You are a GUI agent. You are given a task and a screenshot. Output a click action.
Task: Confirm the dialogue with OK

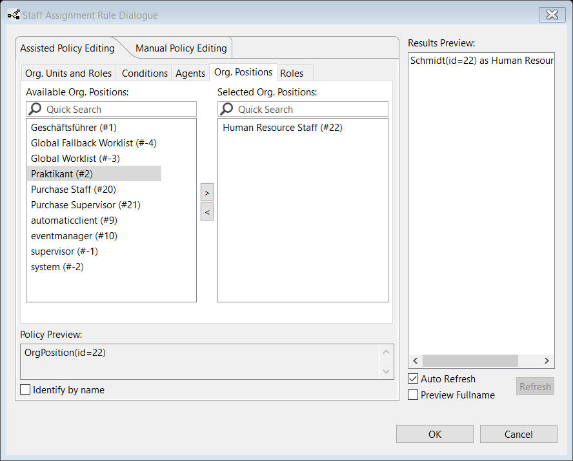coord(434,434)
